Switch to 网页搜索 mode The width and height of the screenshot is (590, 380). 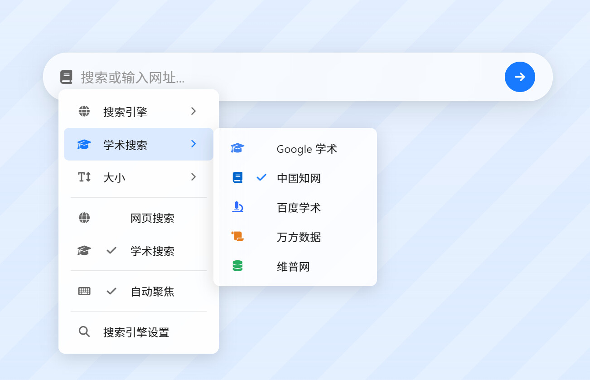click(139, 218)
